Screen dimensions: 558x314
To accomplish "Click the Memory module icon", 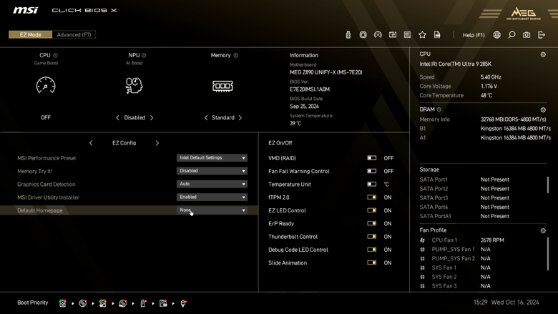I will 222,86.
